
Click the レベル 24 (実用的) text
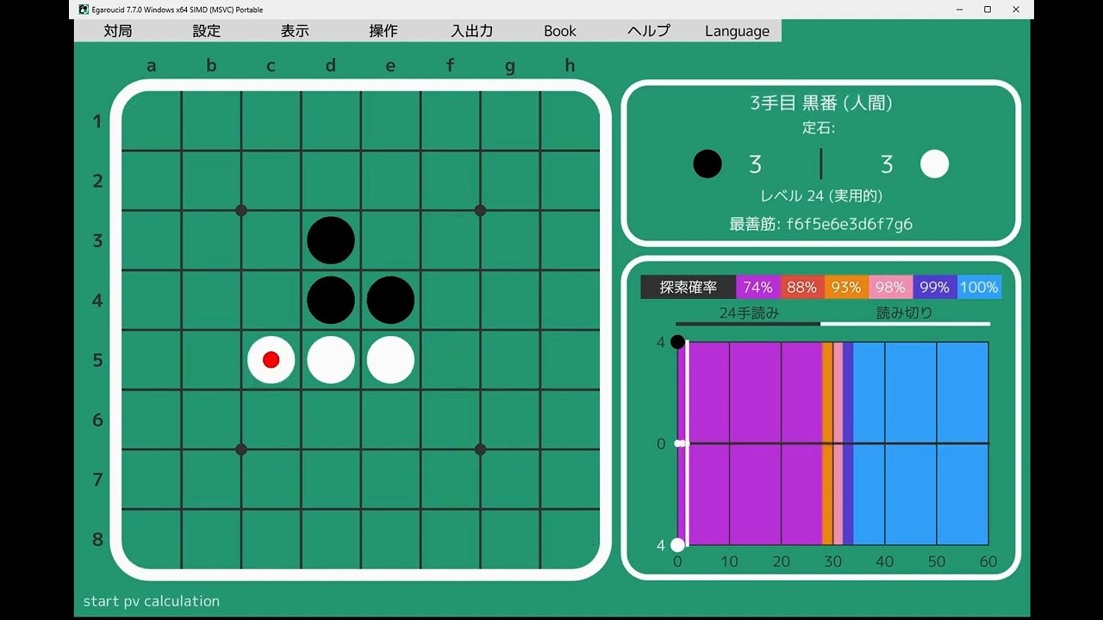[821, 195]
